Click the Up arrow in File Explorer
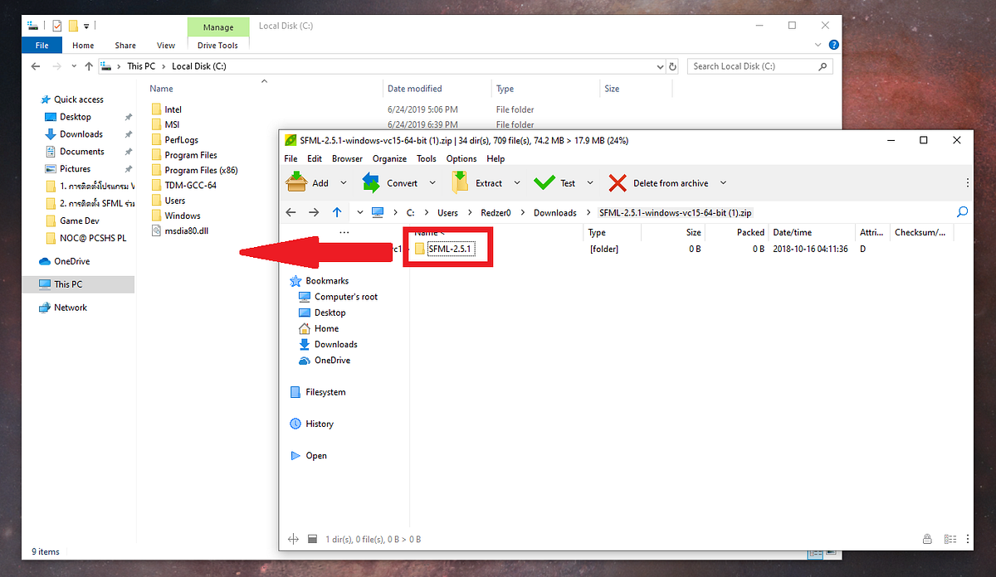 click(x=88, y=66)
